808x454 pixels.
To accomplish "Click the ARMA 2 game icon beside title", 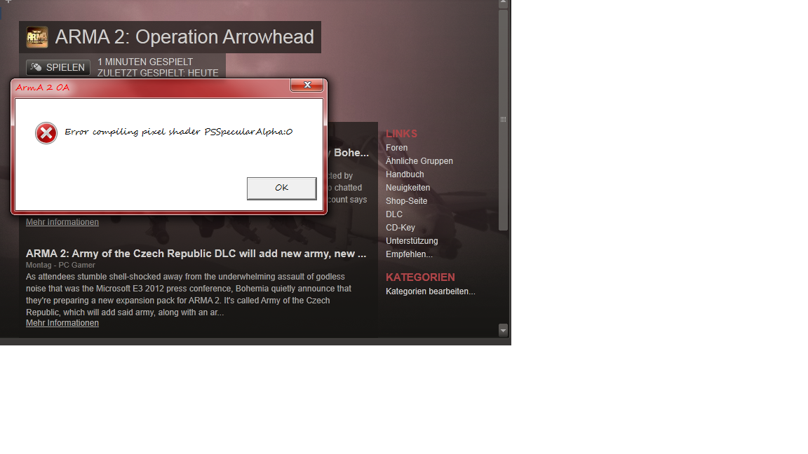I will [37, 37].
